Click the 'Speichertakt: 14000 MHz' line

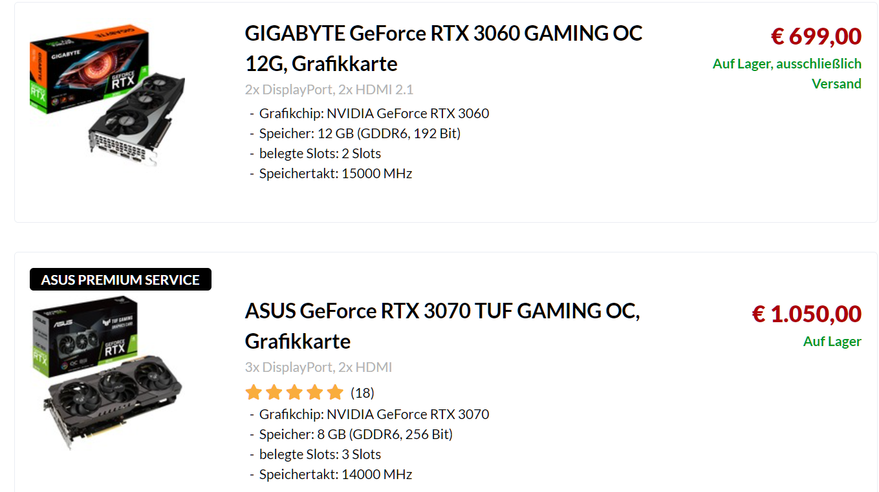coord(335,475)
